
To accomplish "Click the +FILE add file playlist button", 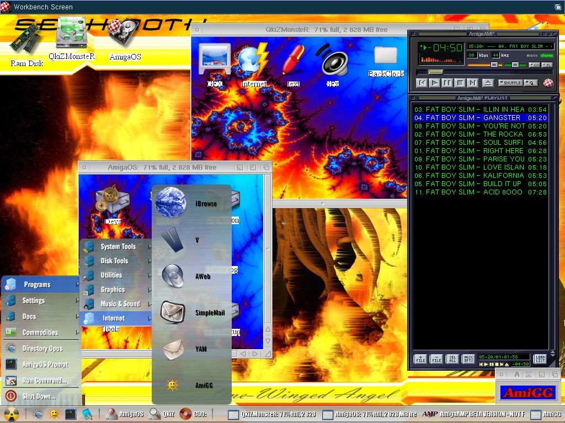I will (420, 359).
